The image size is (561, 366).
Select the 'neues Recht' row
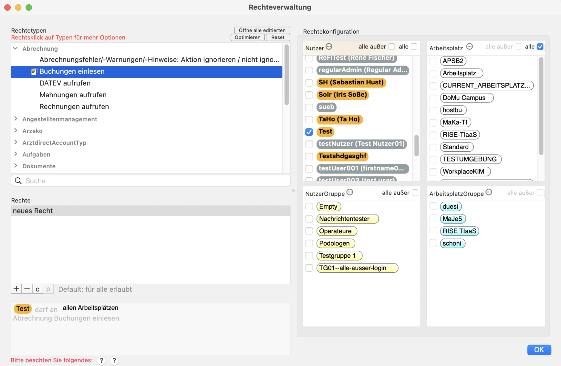pyautogui.click(x=151, y=211)
